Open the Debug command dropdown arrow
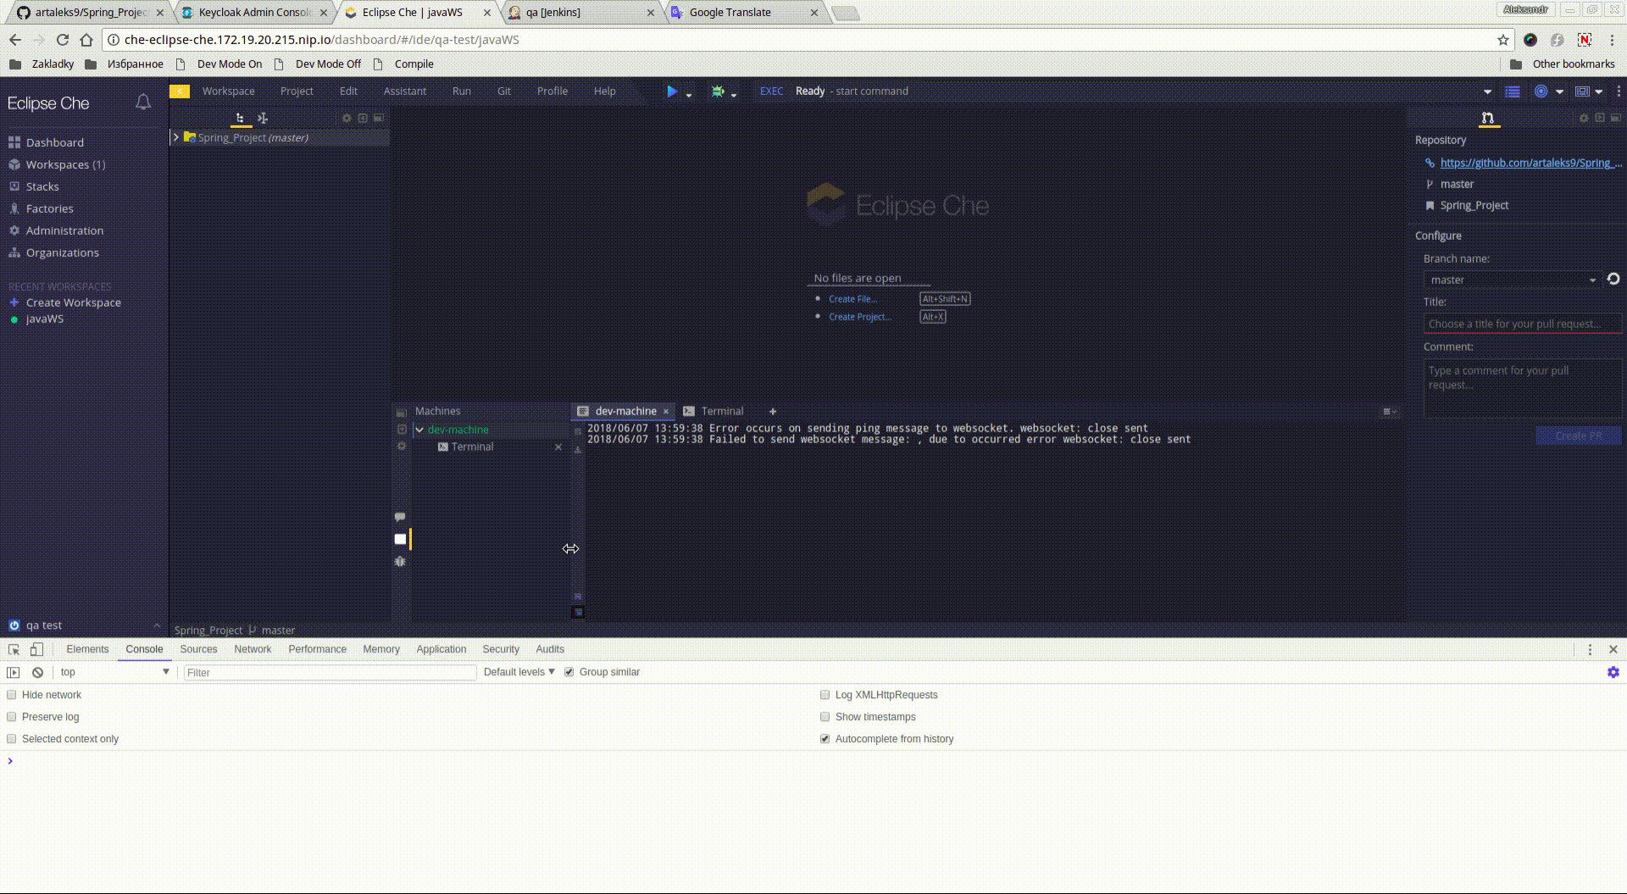The height and width of the screenshot is (894, 1627). click(734, 95)
